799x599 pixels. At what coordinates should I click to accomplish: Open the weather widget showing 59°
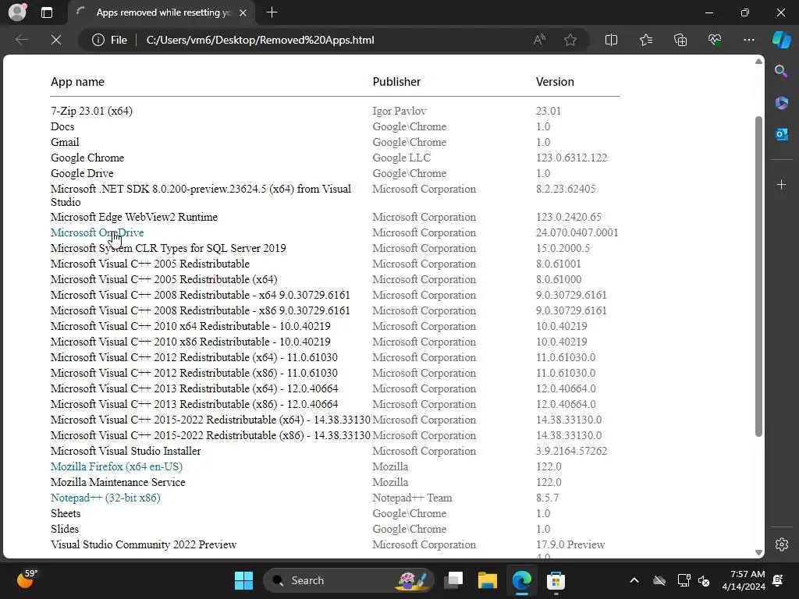[x=26, y=579]
